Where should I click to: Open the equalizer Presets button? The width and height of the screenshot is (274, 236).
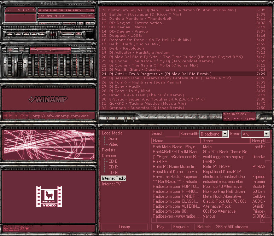click(x=83, y=50)
